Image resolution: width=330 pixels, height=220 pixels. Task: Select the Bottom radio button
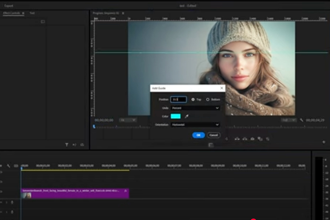pyautogui.click(x=208, y=99)
